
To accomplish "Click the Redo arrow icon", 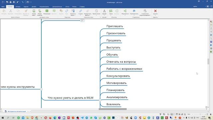I will click(x=23, y=2).
